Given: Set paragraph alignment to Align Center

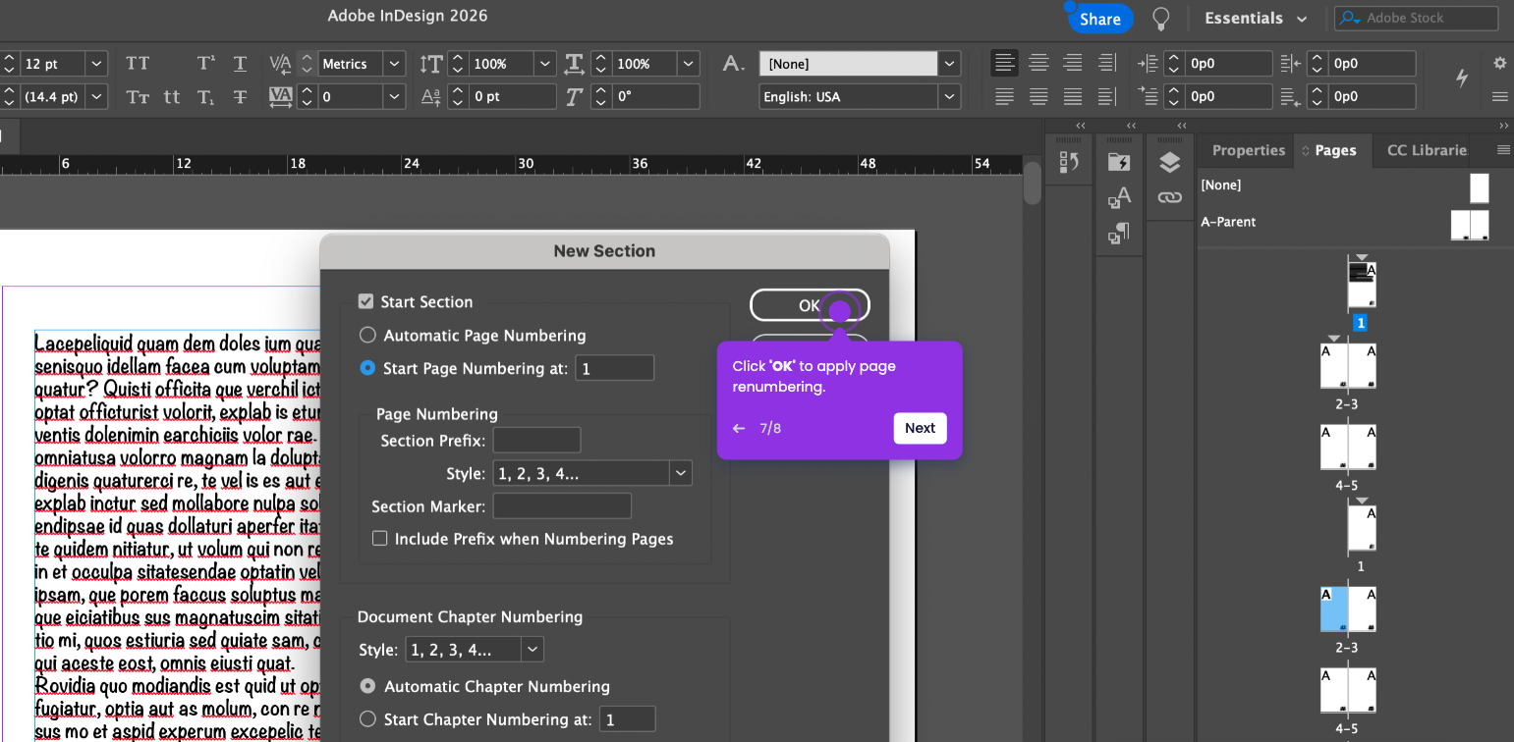Looking at the screenshot, I should click(1038, 64).
